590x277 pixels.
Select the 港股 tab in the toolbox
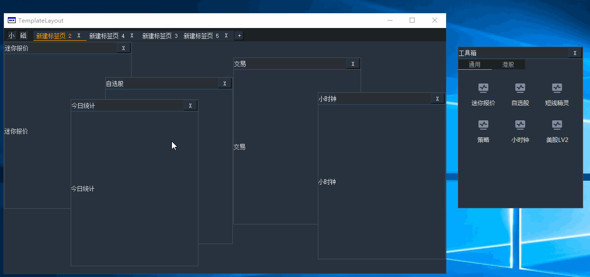(508, 64)
